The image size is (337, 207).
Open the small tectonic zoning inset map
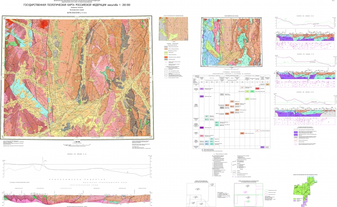167,29
